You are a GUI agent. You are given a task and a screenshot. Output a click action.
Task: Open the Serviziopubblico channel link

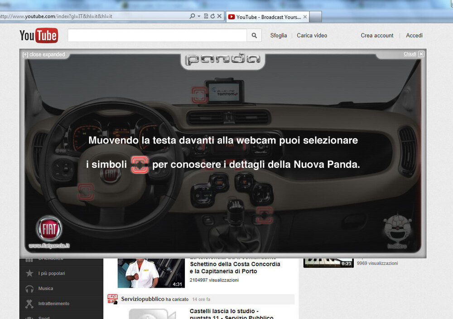click(x=142, y=299)
